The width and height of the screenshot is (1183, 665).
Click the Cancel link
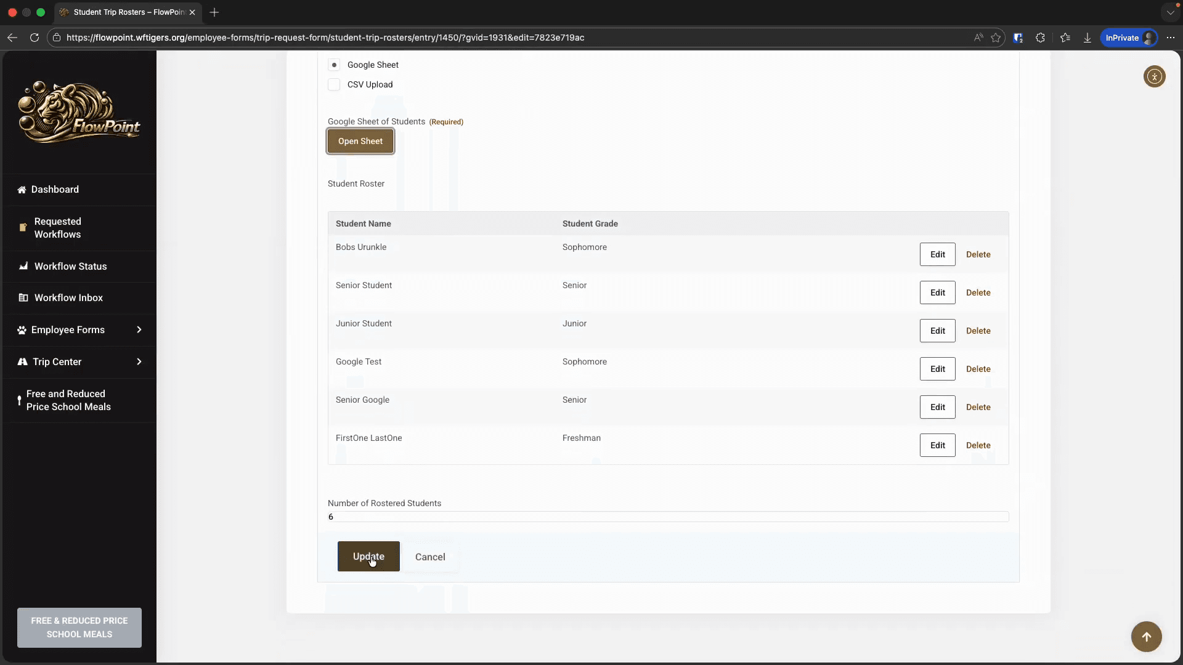430,557
